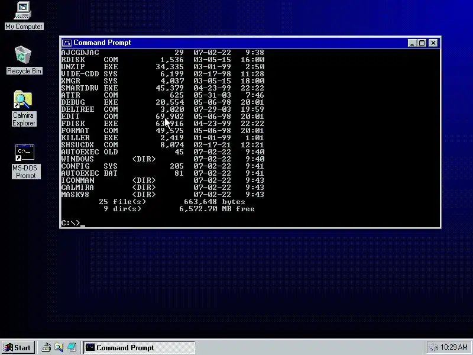This screenshot has height=355, width=473.
Task: Select the MS-DOS Prompt shortcut icon
Action: pos(25,162)
